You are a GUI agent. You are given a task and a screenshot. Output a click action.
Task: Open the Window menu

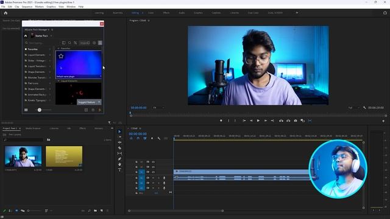click(71, 7)
